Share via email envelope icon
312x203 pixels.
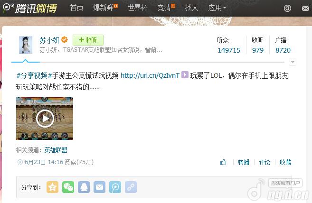100,187
